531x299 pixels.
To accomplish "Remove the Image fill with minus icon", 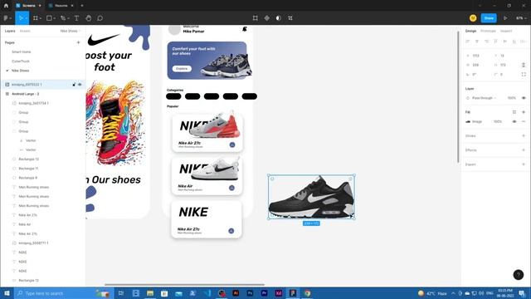I will pos(524,122).
